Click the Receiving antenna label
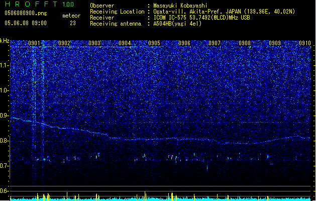The image size is (316, 201). pos(116,24)
